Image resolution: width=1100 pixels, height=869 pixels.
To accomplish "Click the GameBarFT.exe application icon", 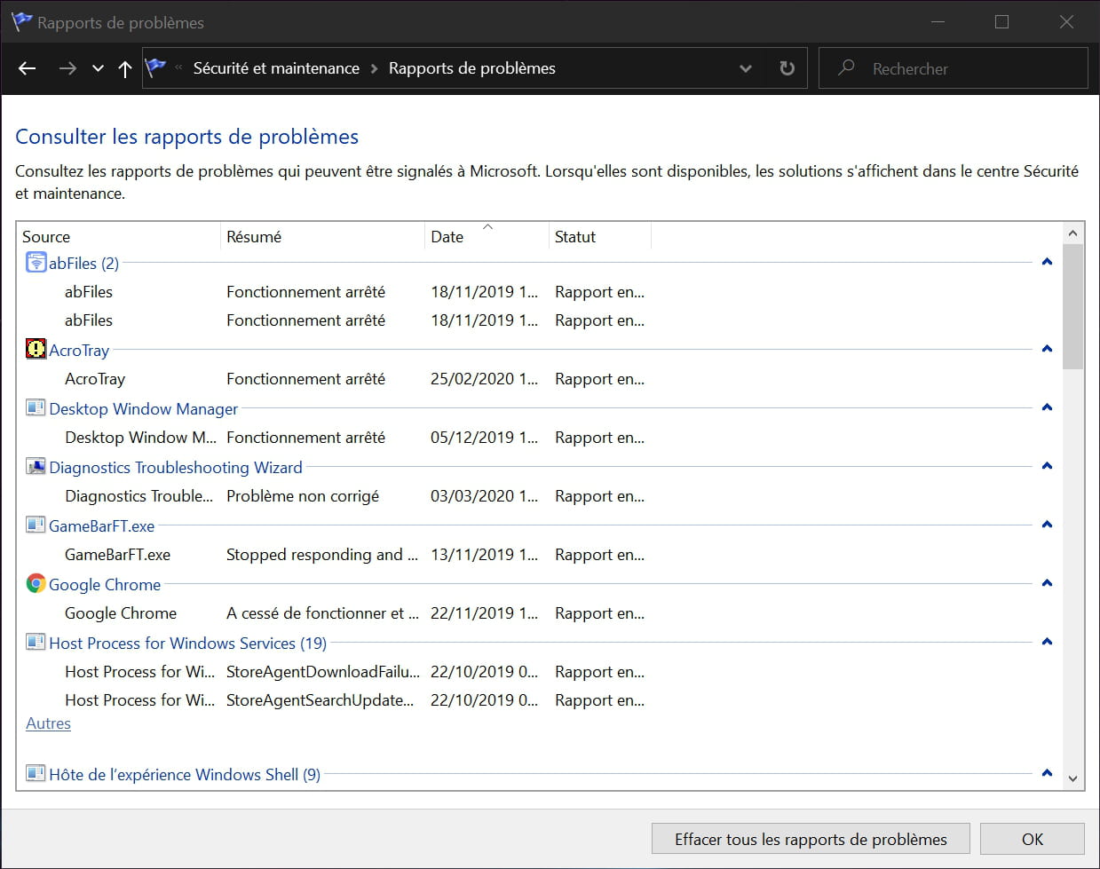I will 35,524.
